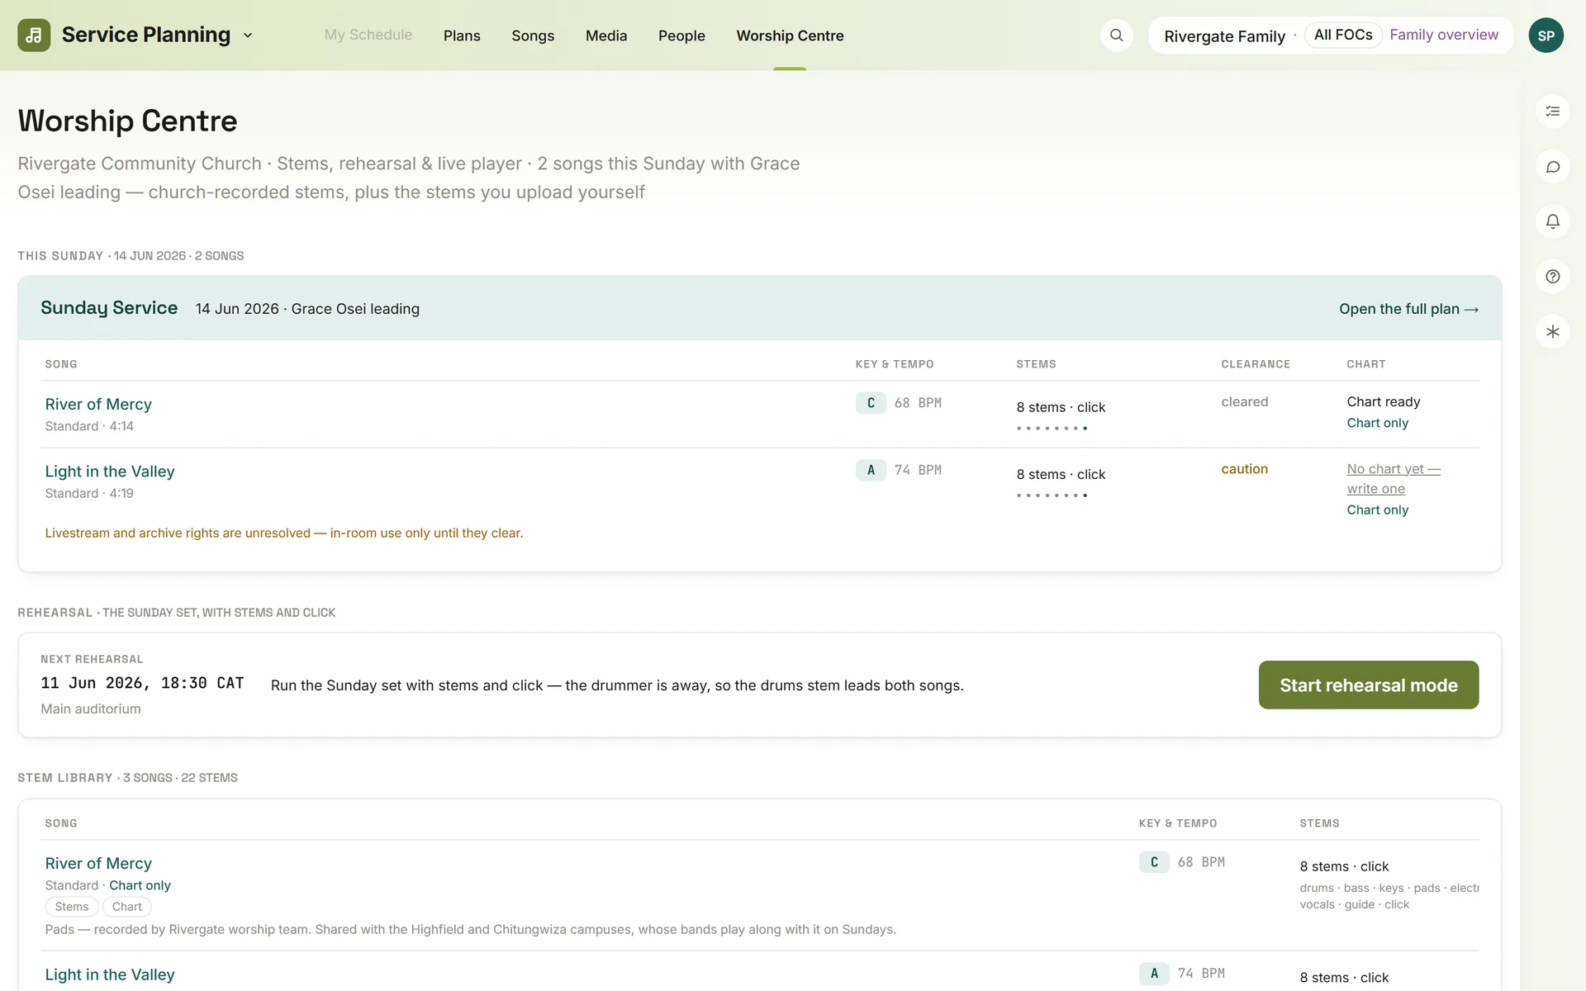The image size is (1586, 991).
Task: Open the search magnifier icon
Action: tap(1116, 36)
